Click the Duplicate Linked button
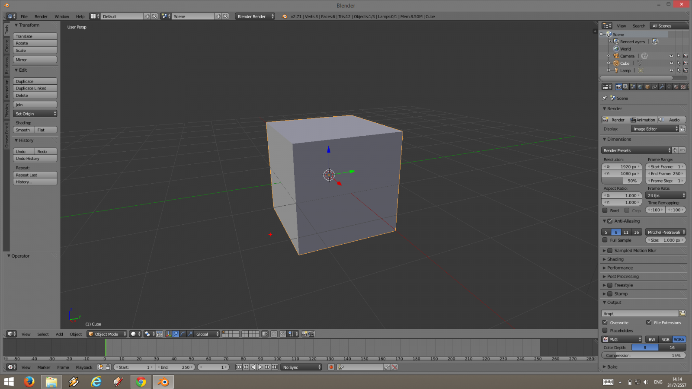The image size is (692, 389). tap(35, 88)
